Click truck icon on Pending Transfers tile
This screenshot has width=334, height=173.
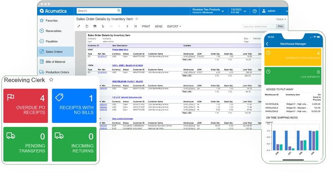click(11, 135)
